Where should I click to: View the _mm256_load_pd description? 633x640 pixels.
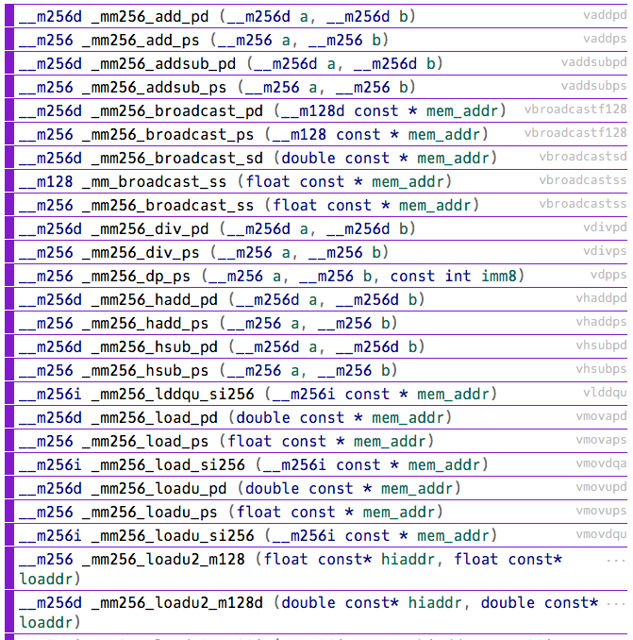316,417
